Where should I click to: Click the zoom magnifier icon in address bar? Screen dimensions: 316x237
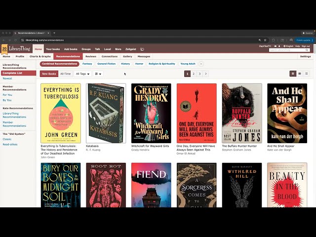pyautogui.click(x=260, y=40)
